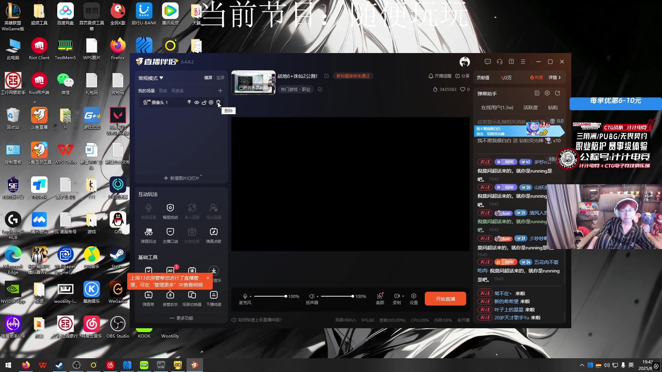Click the stream cover thumbnail
Viewport: 662px width, 372px height.
(253, 82)
